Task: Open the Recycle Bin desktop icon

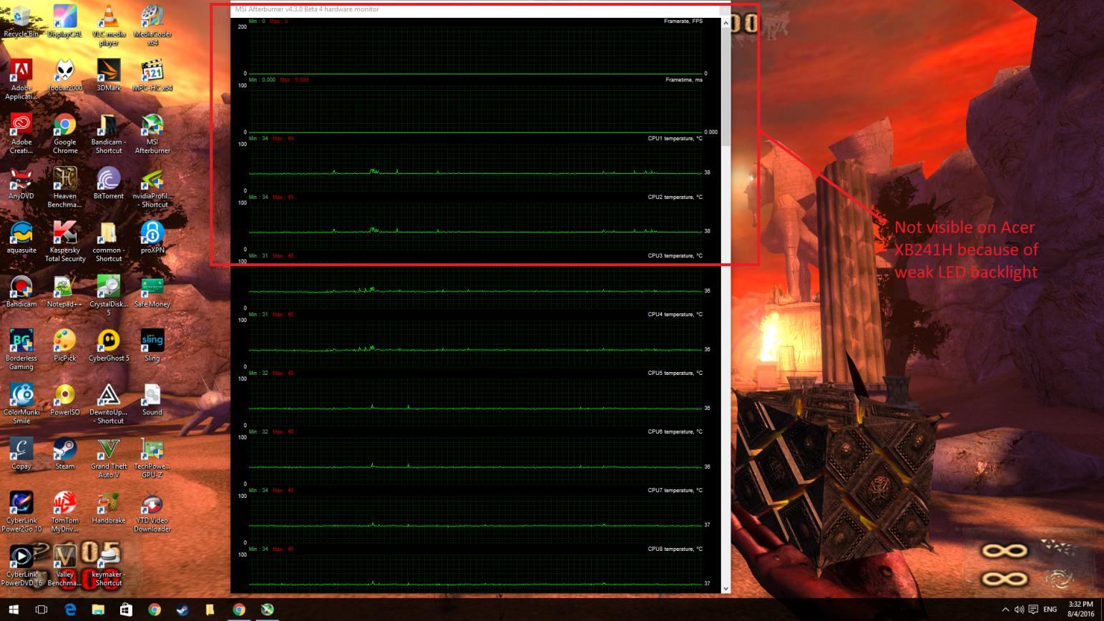Action: pos(21,21)
